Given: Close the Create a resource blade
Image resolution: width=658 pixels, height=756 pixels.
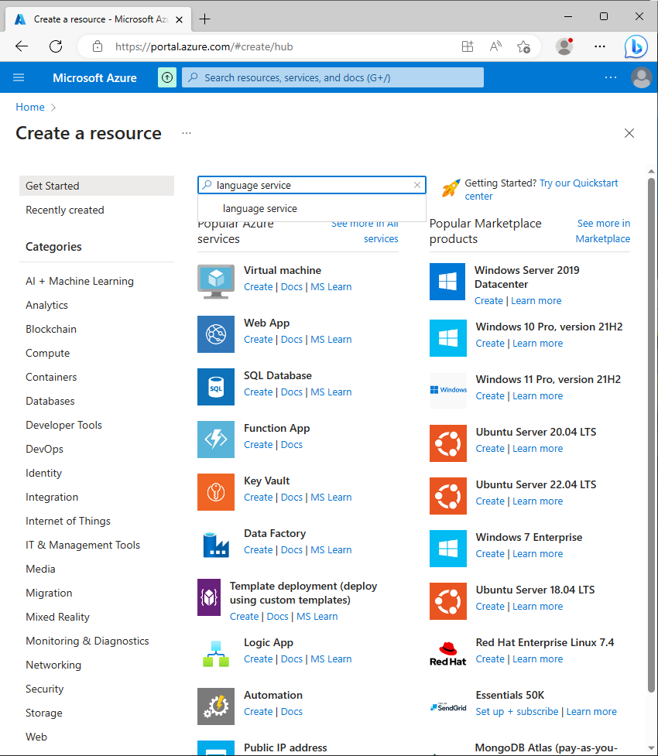Looking at the screenshot, I should click(629, 133).
